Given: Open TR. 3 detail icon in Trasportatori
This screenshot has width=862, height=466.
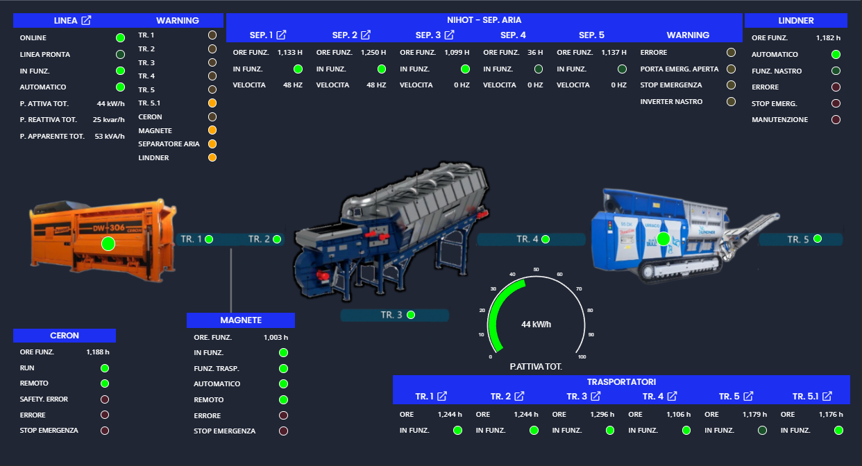Looking at the screenshot, I should coord(595,397).
